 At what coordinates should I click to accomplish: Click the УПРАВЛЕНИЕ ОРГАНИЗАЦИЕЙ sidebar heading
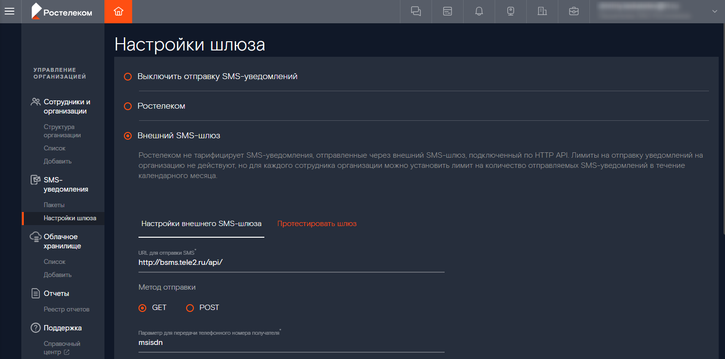tap(60, 73)
